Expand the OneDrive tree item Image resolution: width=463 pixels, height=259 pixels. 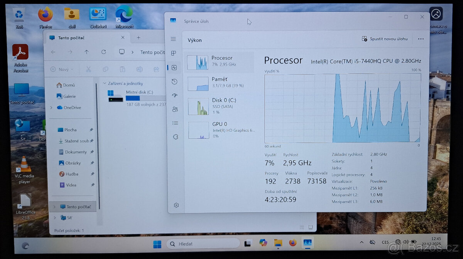pos(51,107)
